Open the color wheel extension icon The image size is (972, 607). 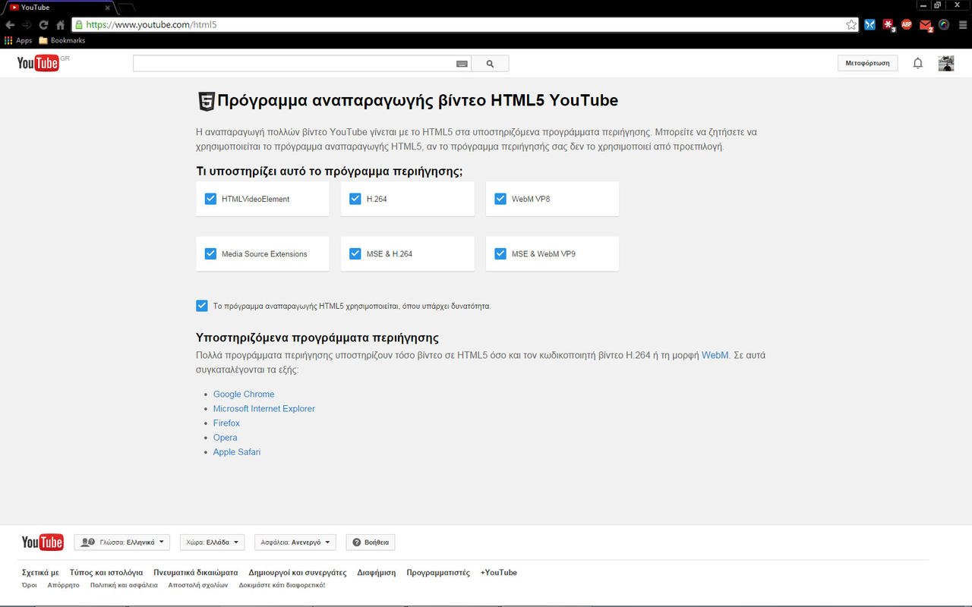point(944,24)
